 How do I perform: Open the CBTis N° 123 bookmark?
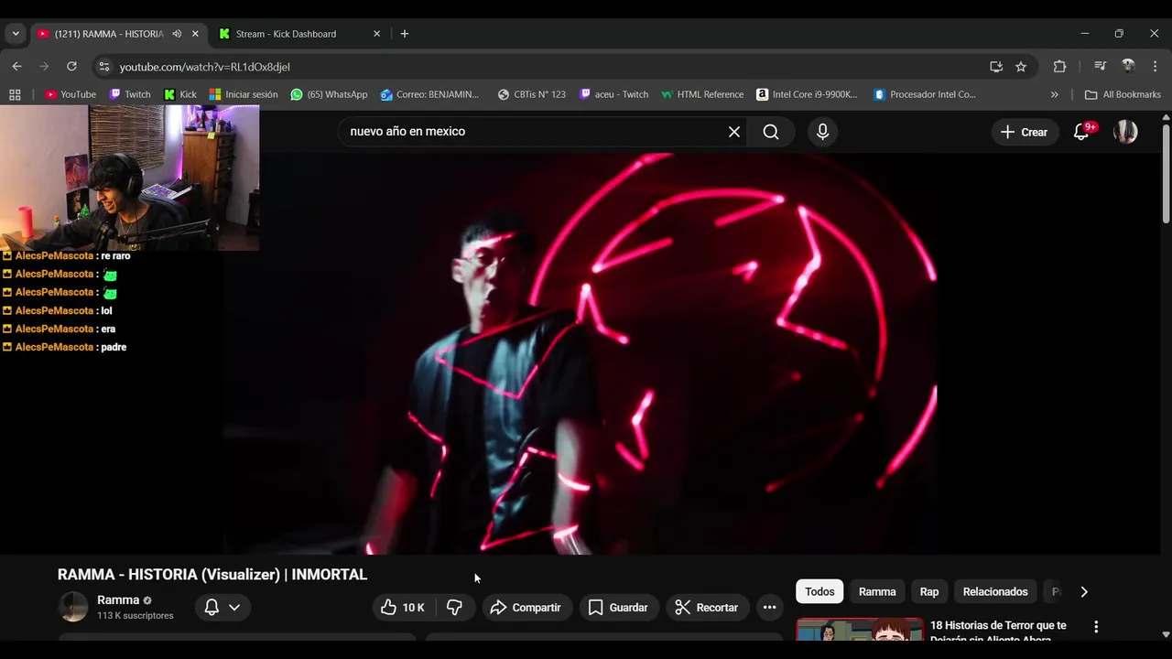532,94
